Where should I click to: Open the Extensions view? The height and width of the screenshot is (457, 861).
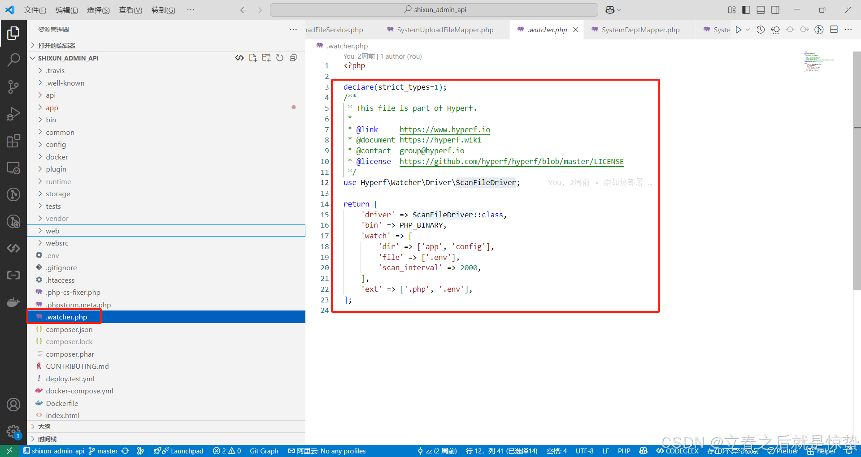pos(14,140)
